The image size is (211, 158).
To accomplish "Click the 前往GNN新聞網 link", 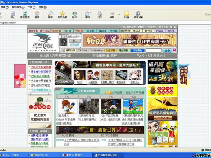I will click(x=135, y=93).
